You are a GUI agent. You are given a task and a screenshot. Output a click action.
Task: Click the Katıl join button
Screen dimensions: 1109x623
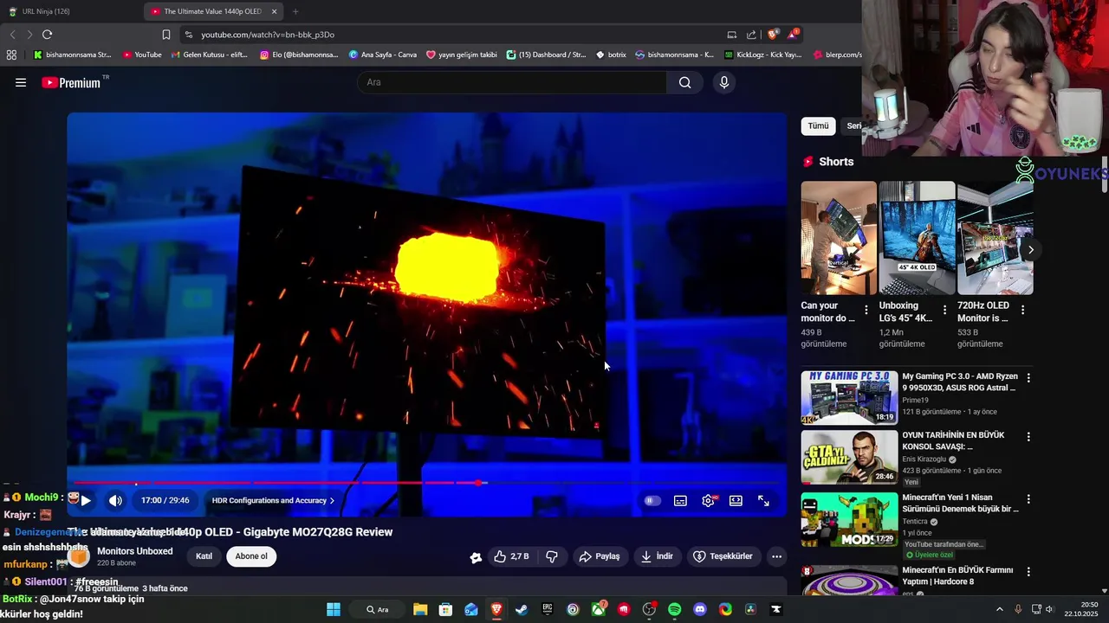tap(204, 556)
